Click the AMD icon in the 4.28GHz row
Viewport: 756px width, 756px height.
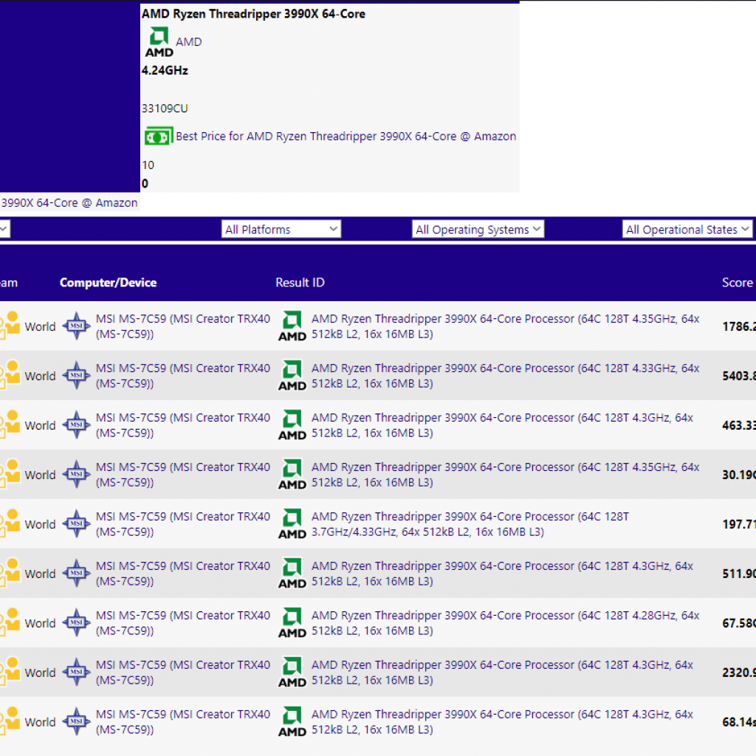click(292, 623)
